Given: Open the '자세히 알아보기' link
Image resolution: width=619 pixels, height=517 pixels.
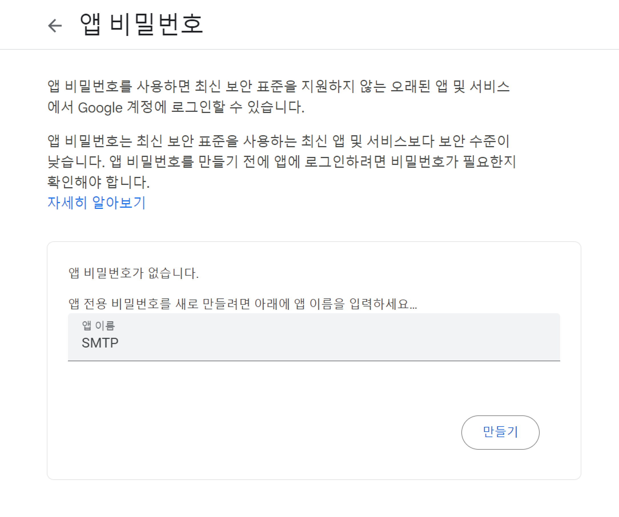Looking at the screenshot, I should point(97,203).
